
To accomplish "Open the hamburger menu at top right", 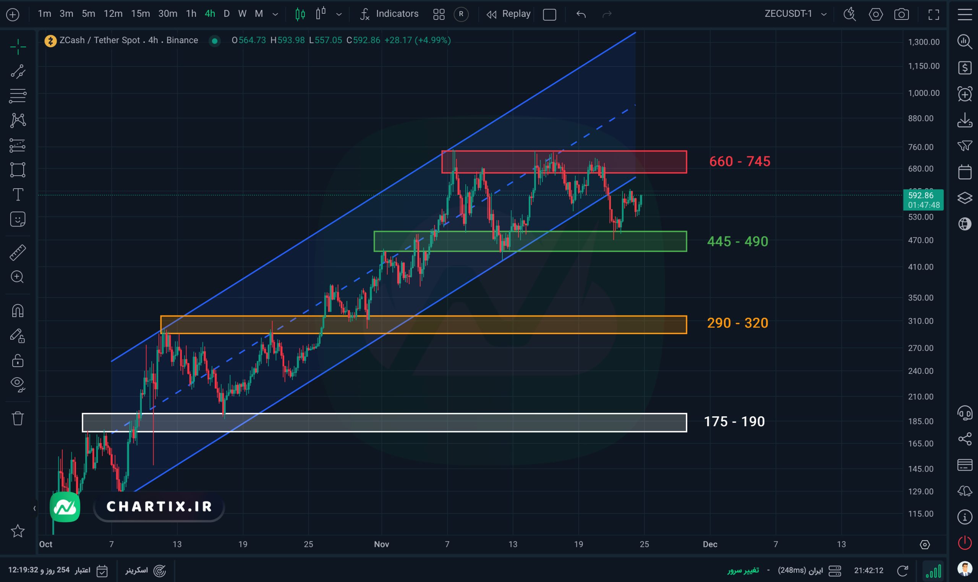I will [964, 15].
